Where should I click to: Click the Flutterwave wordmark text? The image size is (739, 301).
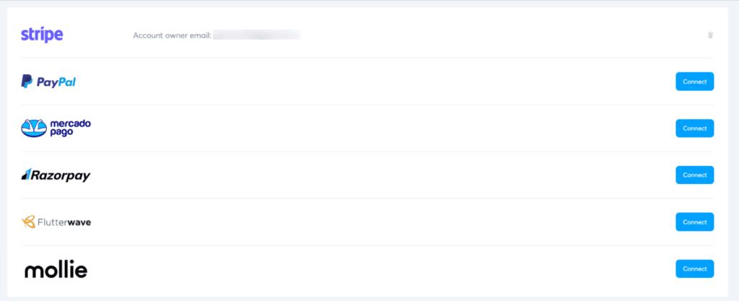(x=64, y=222)
